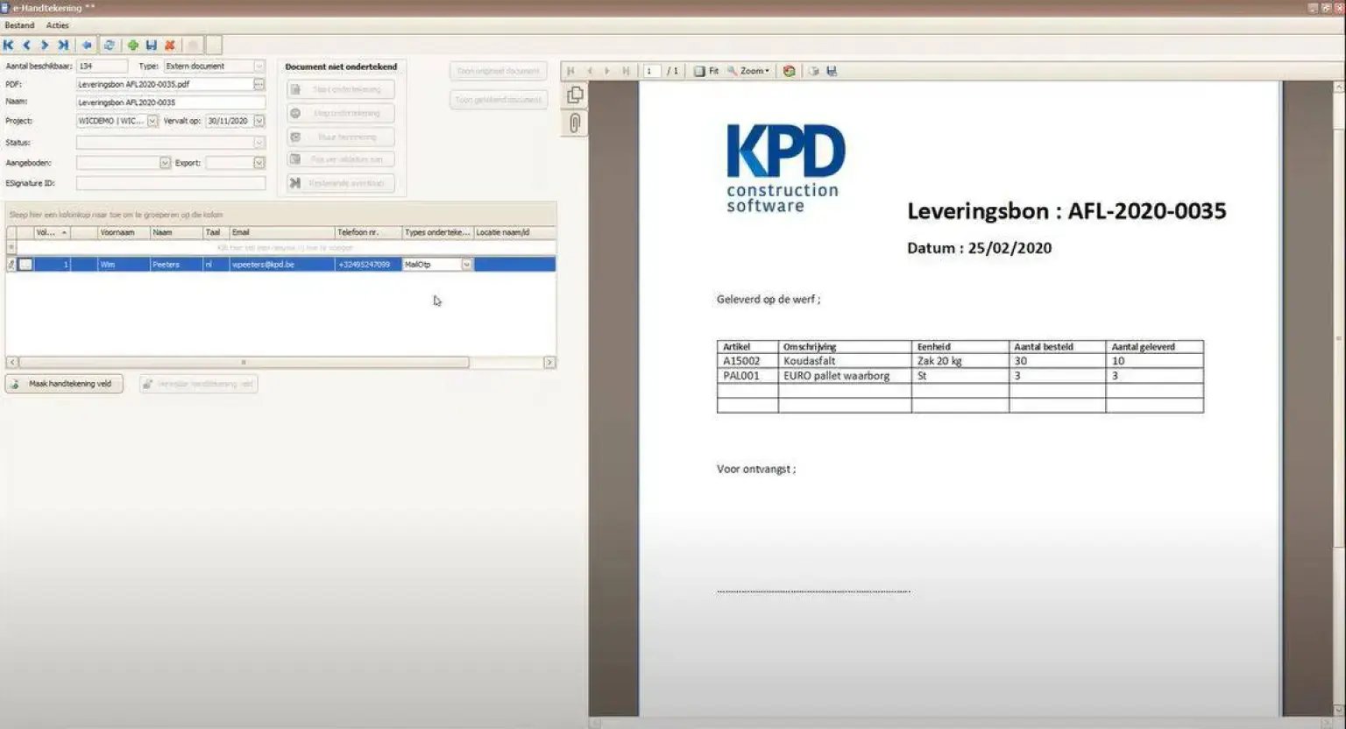Open the Vervalt op date picker
Image resolution: width=1346 pixels, height=729 pixels.
click(x=259, y=121)
